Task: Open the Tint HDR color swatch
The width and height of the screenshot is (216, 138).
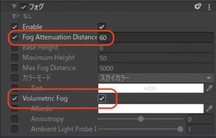Action: coord(151,88)
